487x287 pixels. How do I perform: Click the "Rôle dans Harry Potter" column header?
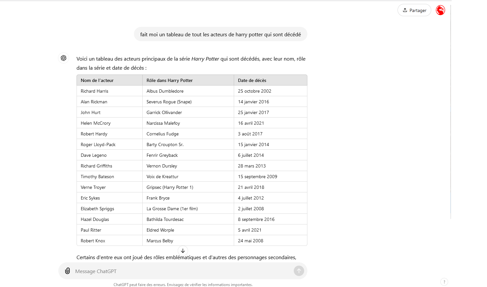(170, 80)
